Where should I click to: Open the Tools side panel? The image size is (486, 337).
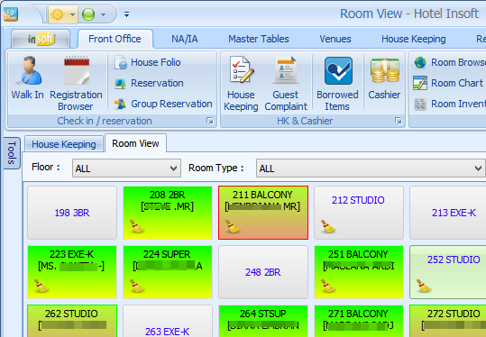[x=12, y=153]
